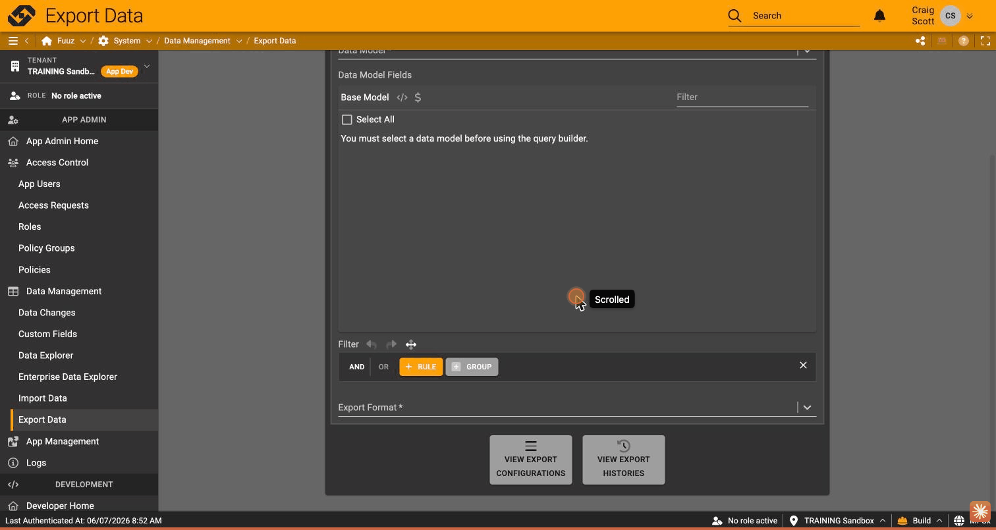Click the CS user avatar
Viewport: 996px width, 530px height.
click(x=950, y=16)
